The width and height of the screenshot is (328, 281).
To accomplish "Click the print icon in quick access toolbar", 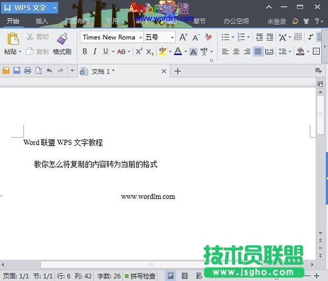I will tap(27, 71).
